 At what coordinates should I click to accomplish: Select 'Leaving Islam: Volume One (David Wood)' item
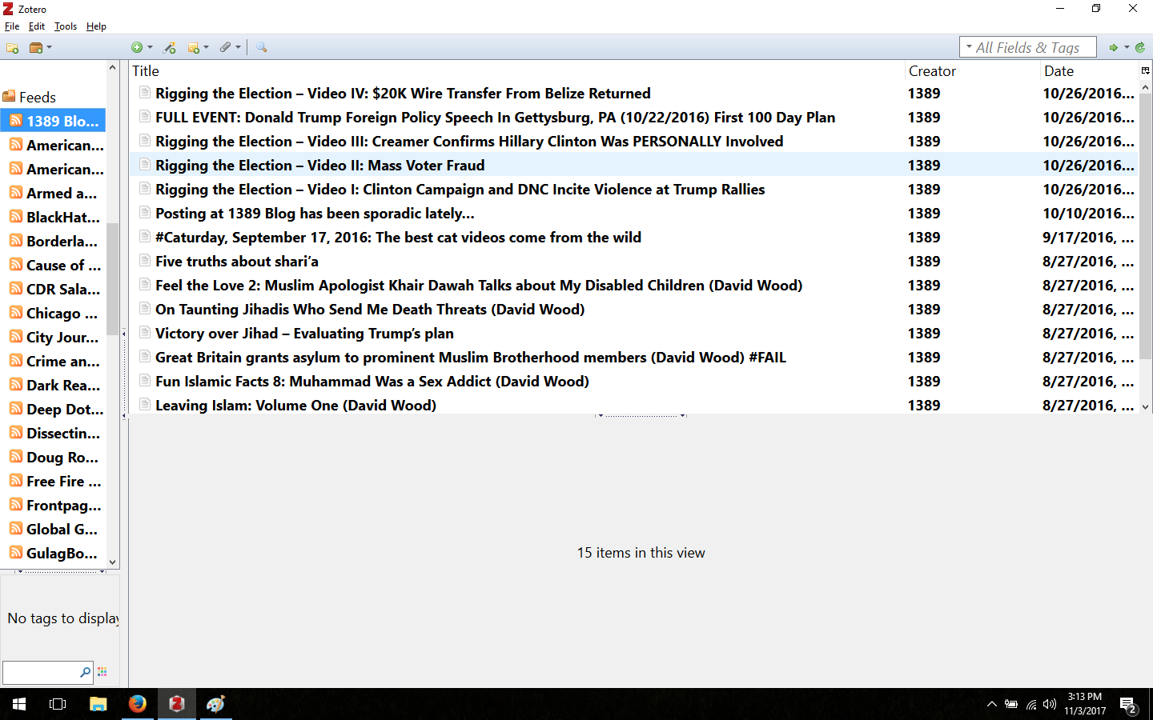tap(633, 404)
